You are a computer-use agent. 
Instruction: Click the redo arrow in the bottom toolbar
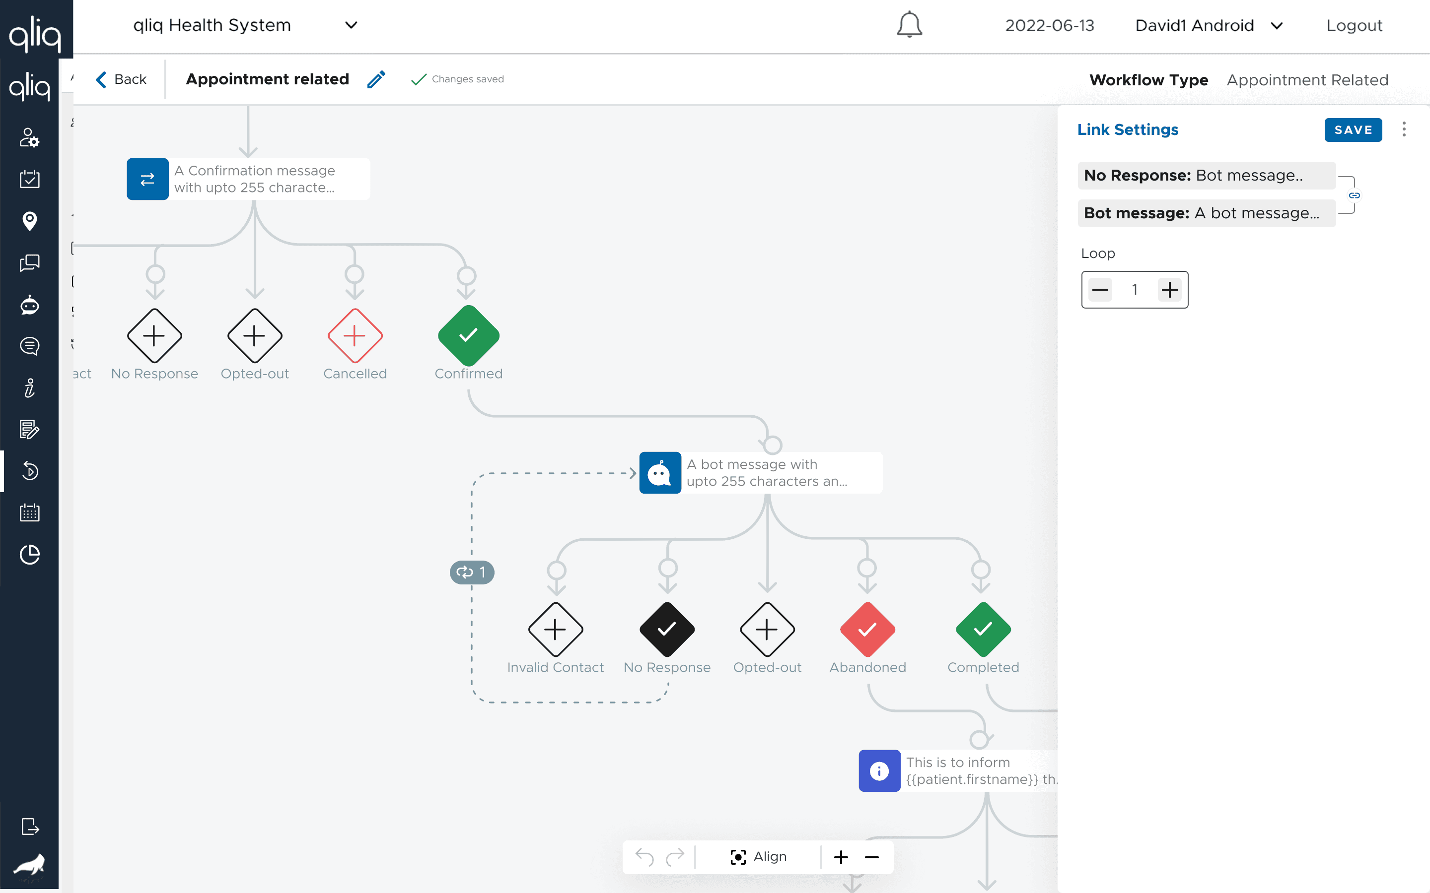[x=675, y=857]
